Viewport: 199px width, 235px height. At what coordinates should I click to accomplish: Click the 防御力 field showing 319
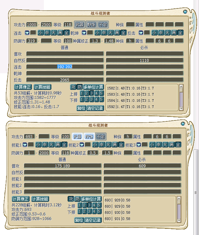pos(32,41)
